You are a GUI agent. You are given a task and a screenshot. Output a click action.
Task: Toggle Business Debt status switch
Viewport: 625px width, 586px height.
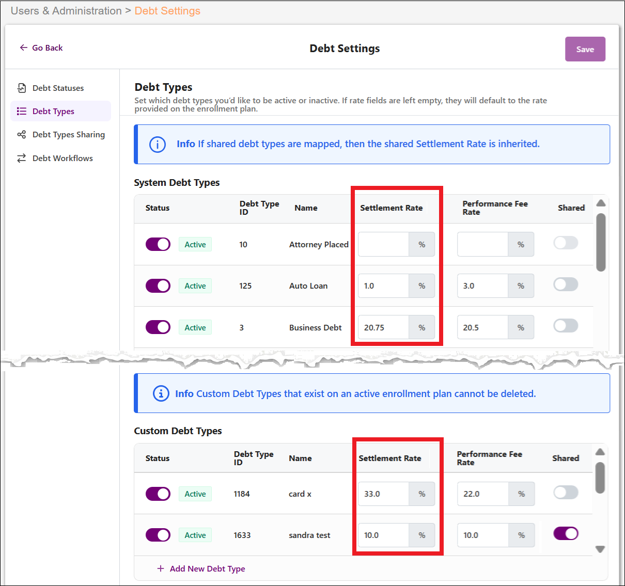pos(158,327)
